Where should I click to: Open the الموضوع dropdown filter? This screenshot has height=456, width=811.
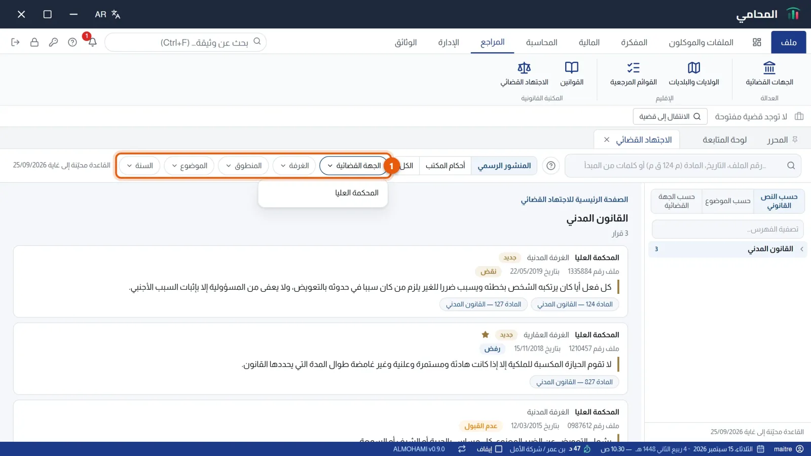(189, 166)
